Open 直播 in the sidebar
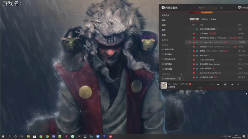The height and width of the screenshot is (139, 248). tap(164, 35)
